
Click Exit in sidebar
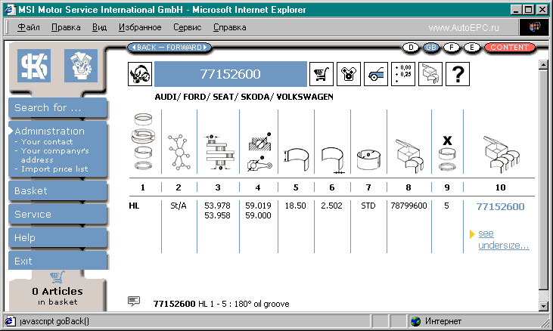[x=57, y=261]
